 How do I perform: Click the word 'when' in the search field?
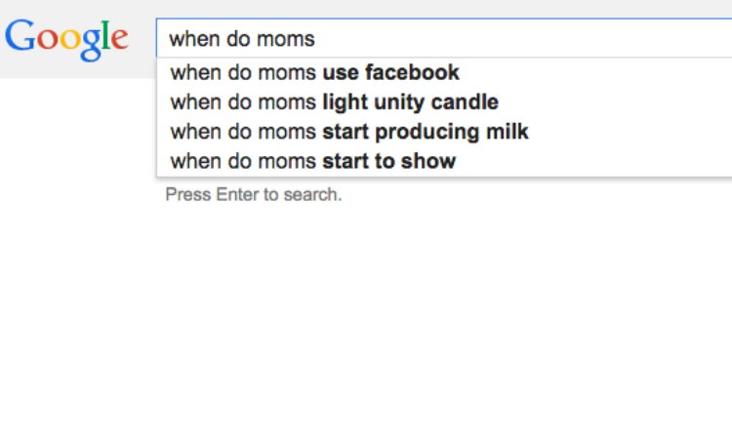click(194, 39)
